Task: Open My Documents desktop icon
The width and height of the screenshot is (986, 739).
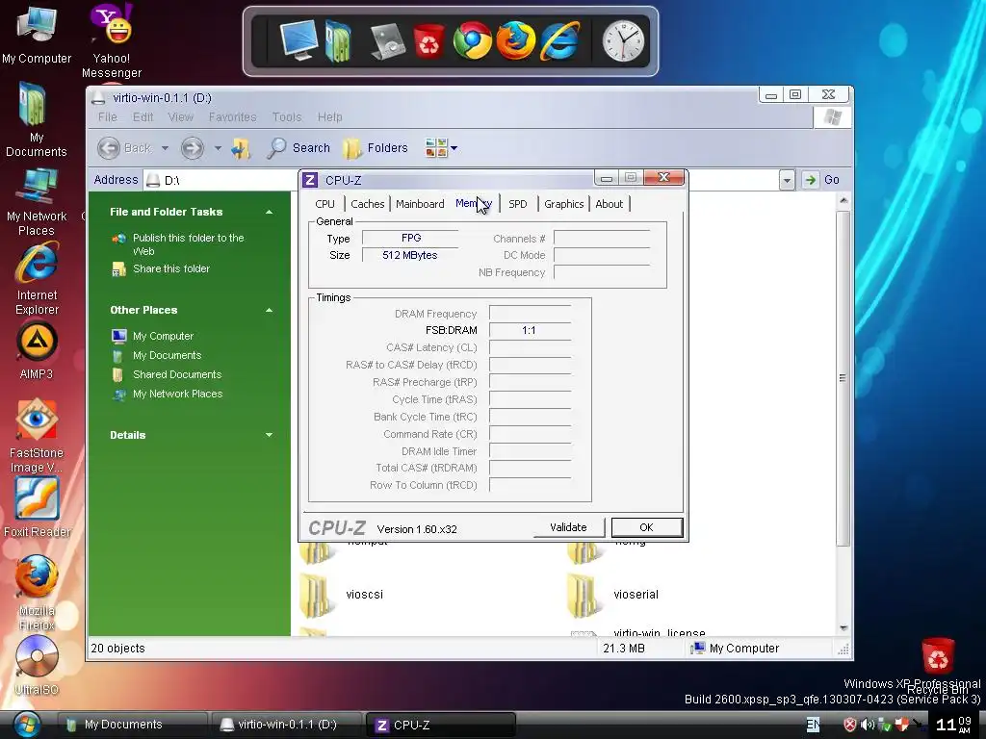Action: (36, 119)
